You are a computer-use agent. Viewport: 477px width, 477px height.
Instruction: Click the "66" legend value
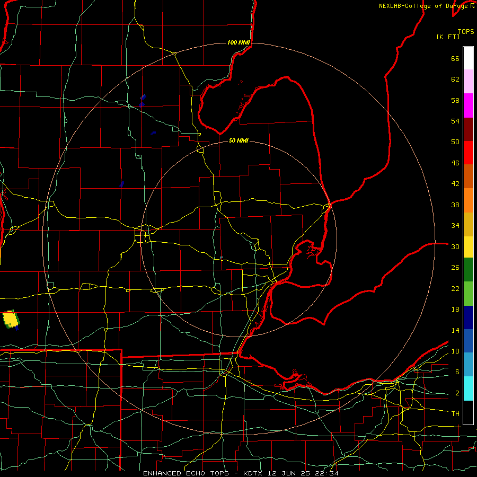pos(455,59)
